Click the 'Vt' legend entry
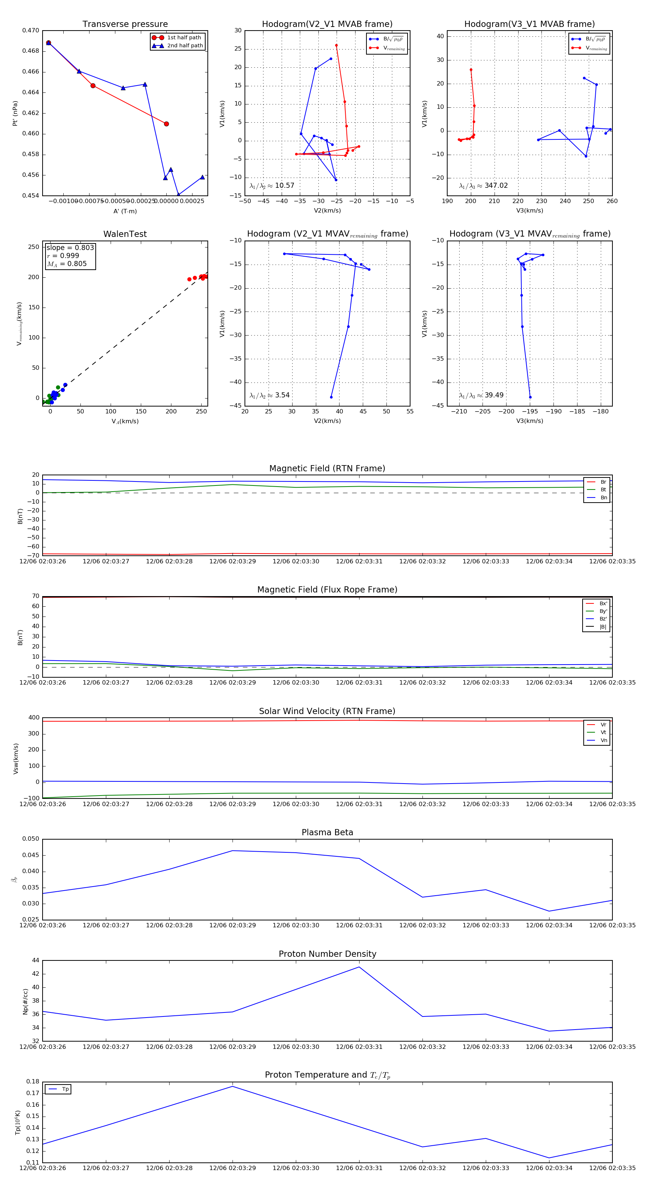 pyautogui.click(x=597, y=733)
